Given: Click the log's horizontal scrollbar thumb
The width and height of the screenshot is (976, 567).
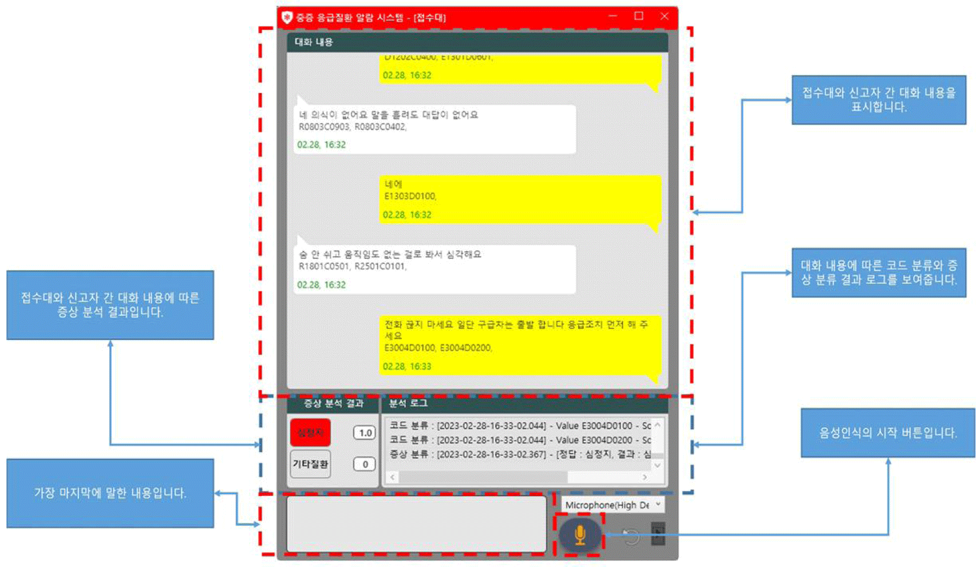Looking at the screenshot, I should pos(483,477).
